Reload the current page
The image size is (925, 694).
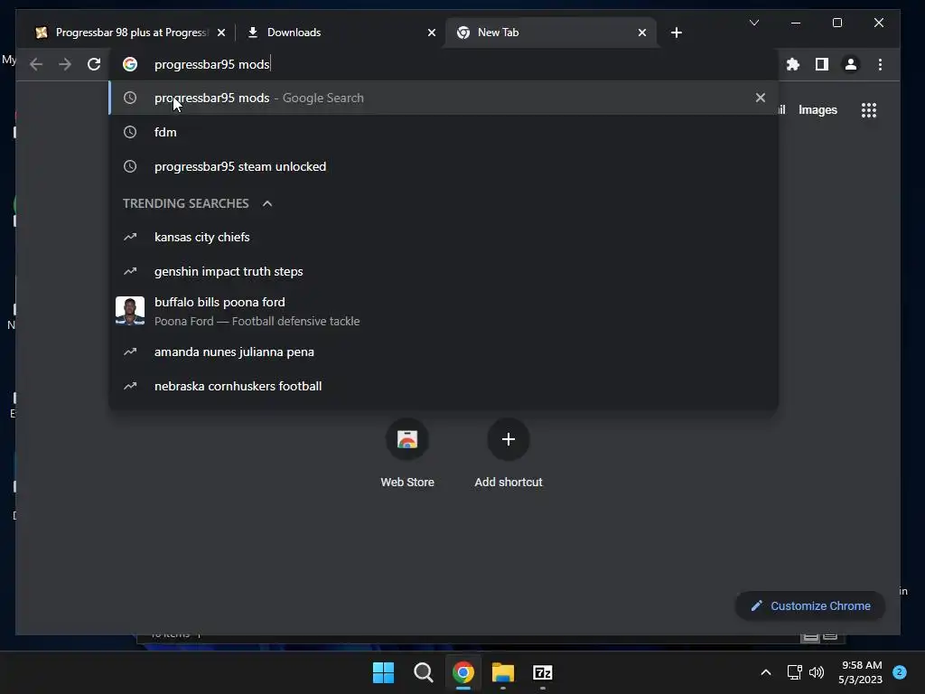click(x=94, y=64)
